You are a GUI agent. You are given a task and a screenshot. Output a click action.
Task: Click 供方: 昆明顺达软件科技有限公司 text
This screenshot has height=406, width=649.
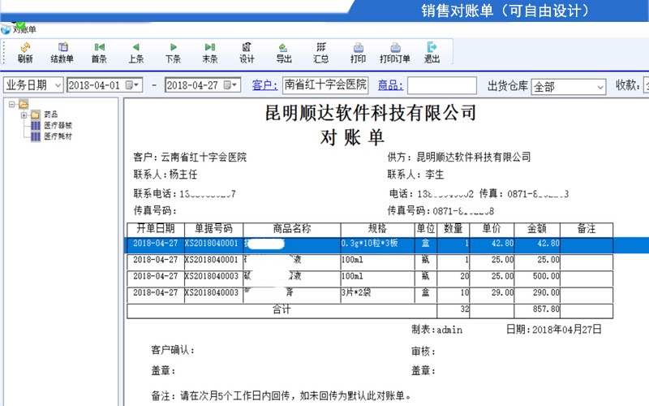(459, 157)
